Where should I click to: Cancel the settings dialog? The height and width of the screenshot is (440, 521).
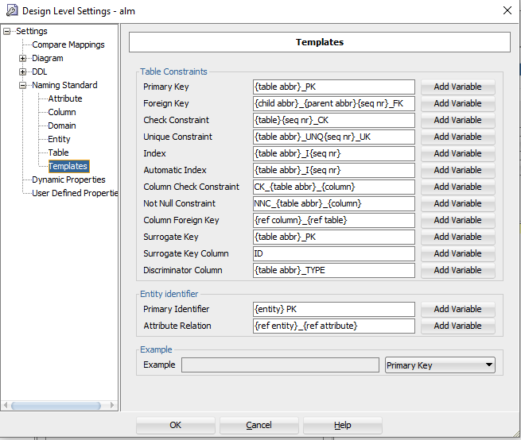point(259,425)
